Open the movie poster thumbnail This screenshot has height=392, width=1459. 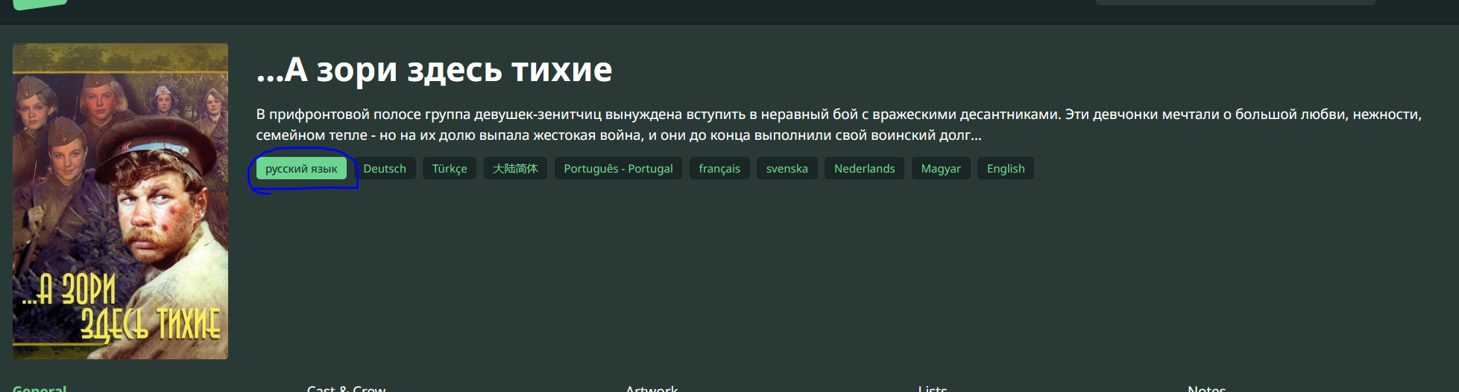click(x=120, y=201)
